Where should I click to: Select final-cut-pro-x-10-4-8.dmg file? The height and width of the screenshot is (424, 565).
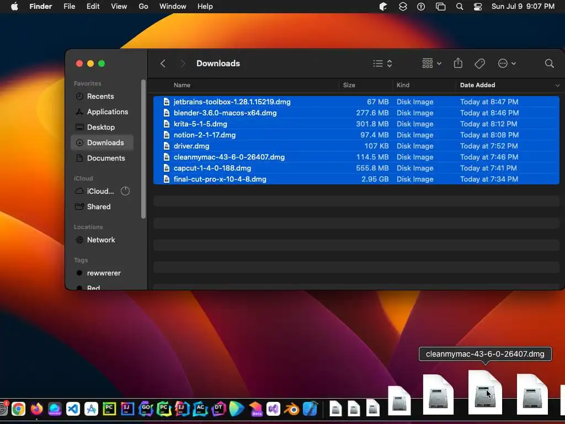356,179
